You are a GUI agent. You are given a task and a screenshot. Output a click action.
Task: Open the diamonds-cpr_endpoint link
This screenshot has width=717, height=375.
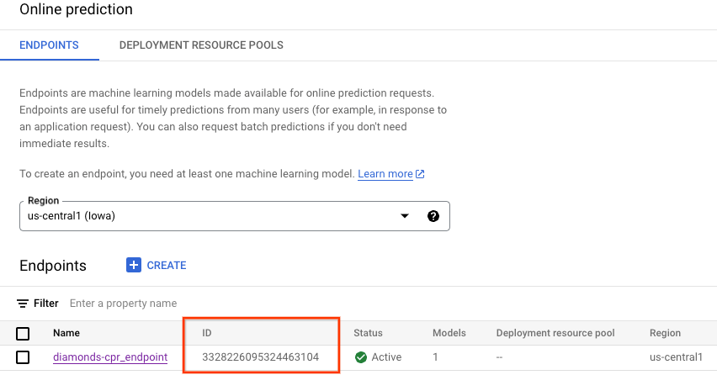[x=110, y=357]
